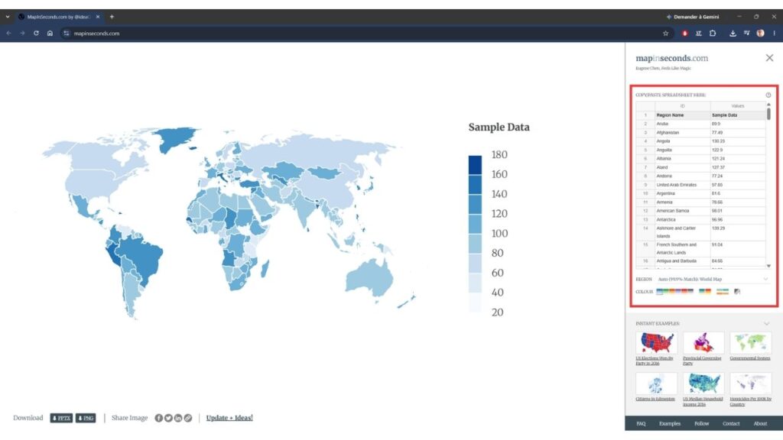This screenshot has width=783, height=440.
Task: Open the Update + Ideas! link
Action: pos(229,418)
